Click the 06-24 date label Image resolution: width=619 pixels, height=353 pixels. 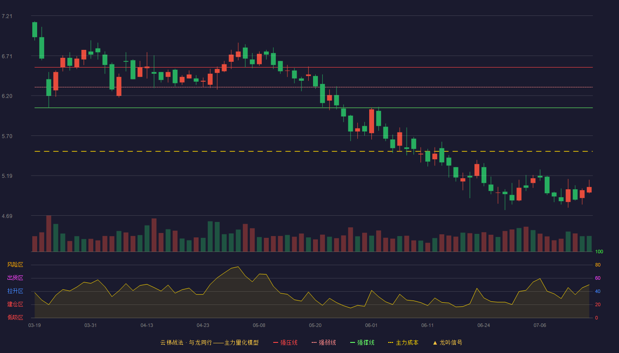coord(484,325)
